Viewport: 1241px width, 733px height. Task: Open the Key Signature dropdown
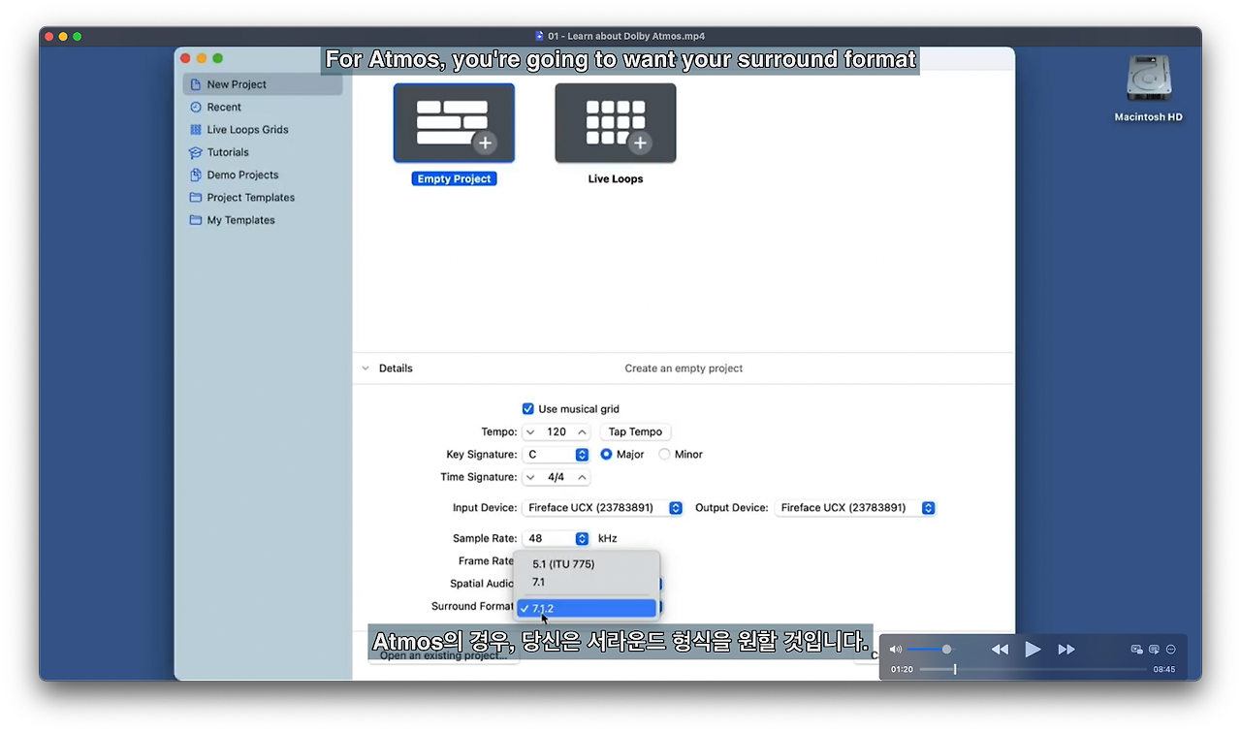[557, 455]
